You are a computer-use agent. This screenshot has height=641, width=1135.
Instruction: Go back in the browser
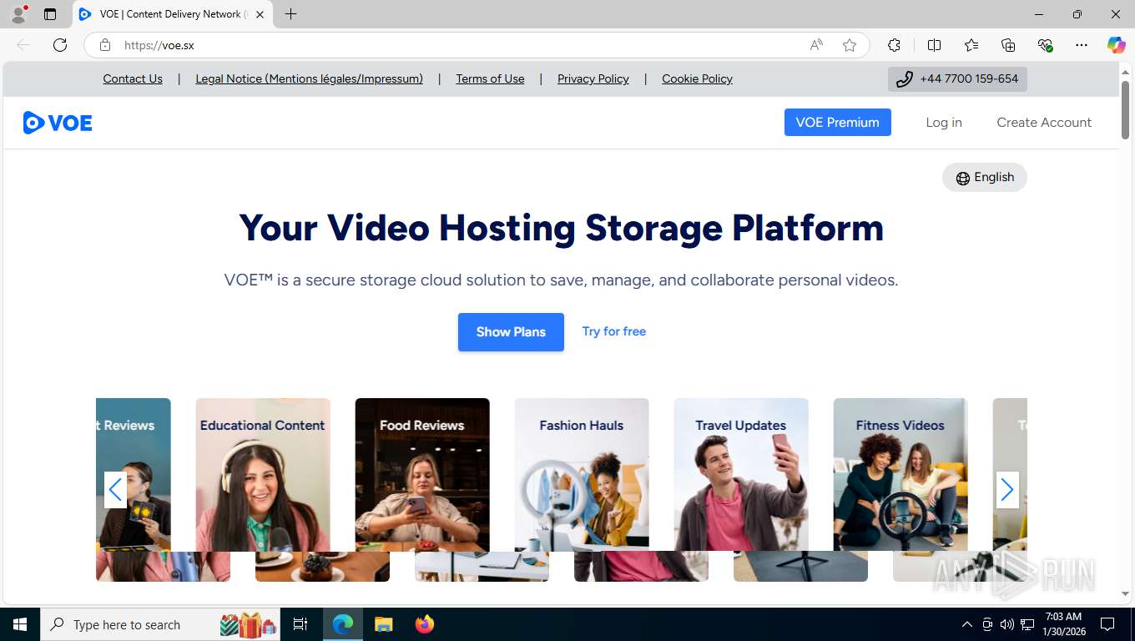[x=23, y=45]
